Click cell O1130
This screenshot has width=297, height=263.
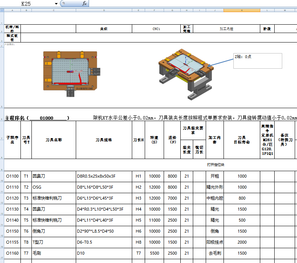pyautogui.click(x=12, y=209)
